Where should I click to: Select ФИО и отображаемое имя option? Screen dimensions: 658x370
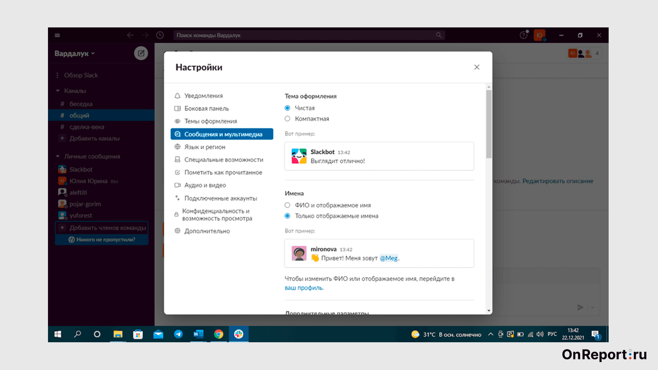pyautogui.click(x=287, y=205)
